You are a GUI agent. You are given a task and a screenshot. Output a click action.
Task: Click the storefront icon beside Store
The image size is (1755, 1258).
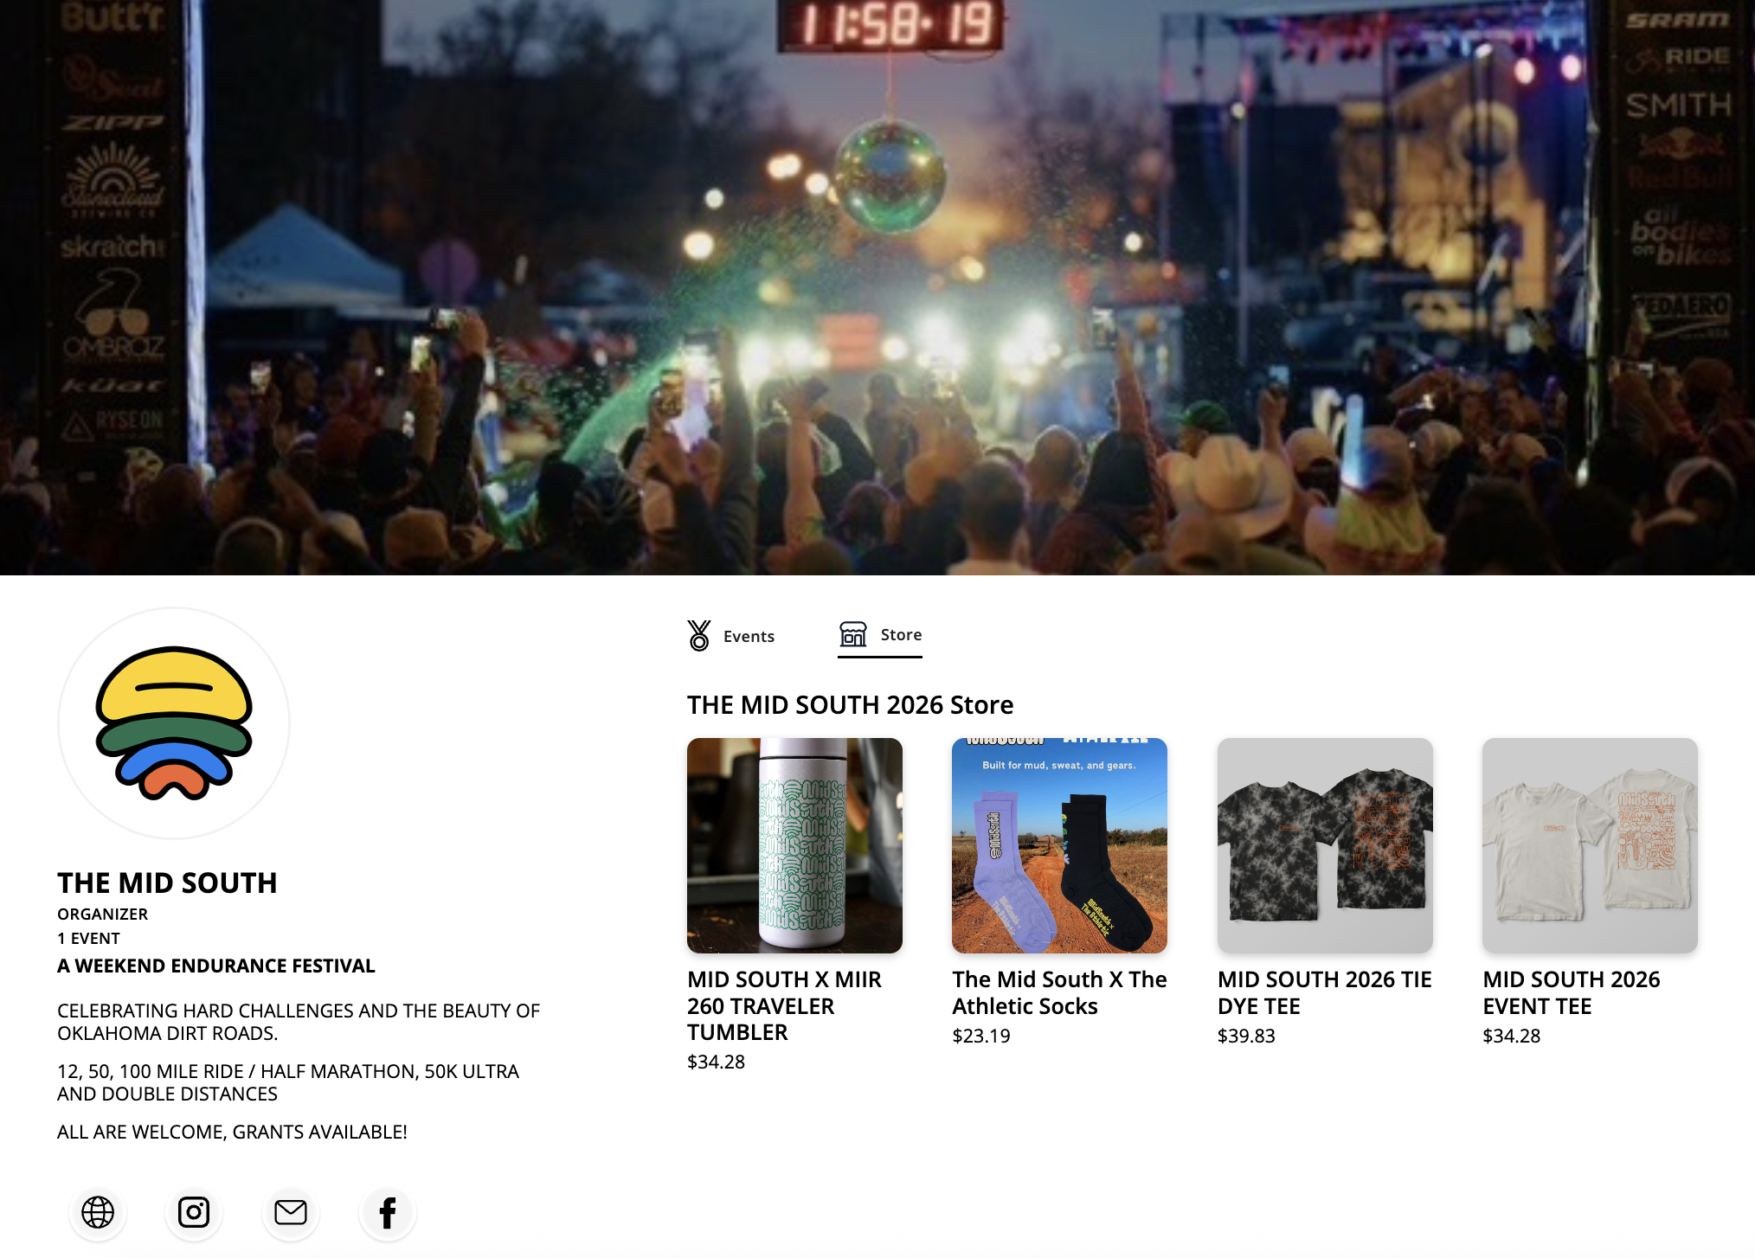853,634
